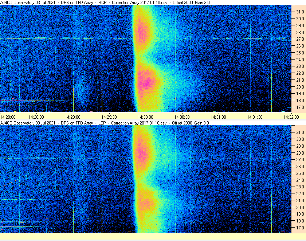The width and height of the screenshot is (306, 241).
Task: Pick the 18.0 frequency label on LCP chart
Action: [300, 221]
